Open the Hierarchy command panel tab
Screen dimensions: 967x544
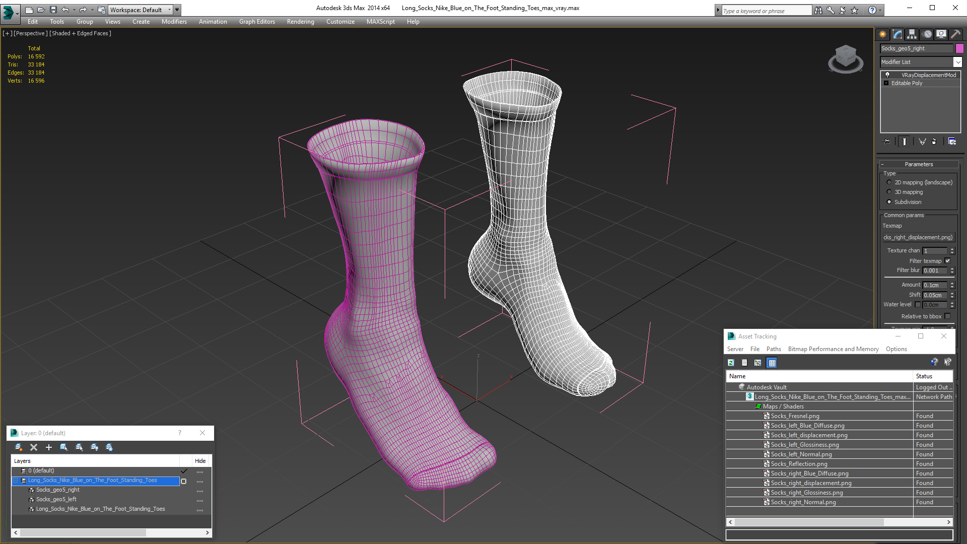click(912, 34)
